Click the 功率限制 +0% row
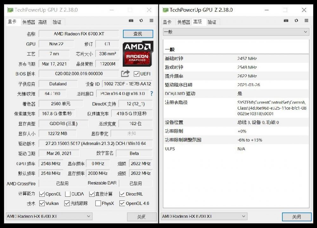 236,131
